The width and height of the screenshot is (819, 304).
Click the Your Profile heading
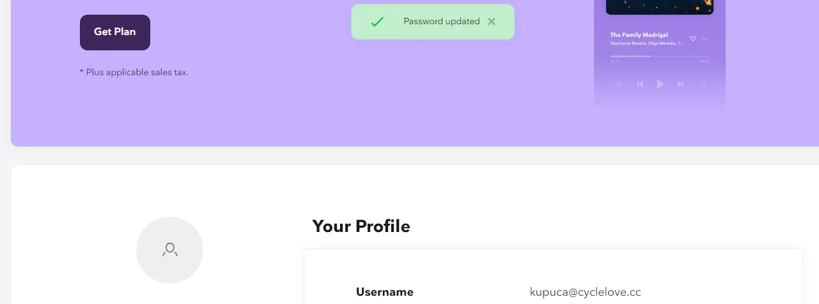(x=361, y=226)
